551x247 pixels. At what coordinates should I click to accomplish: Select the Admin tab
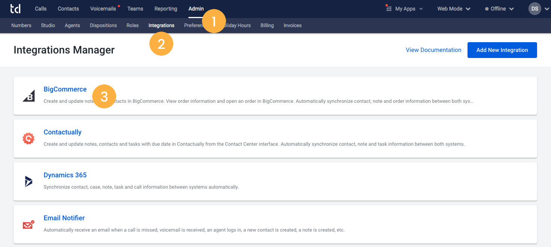point(196,9)
